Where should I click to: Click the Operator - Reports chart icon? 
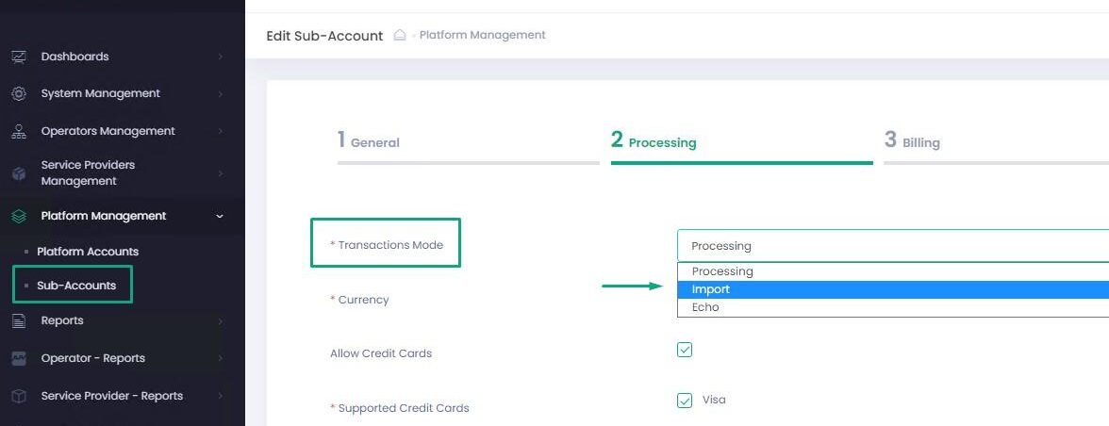18,359
